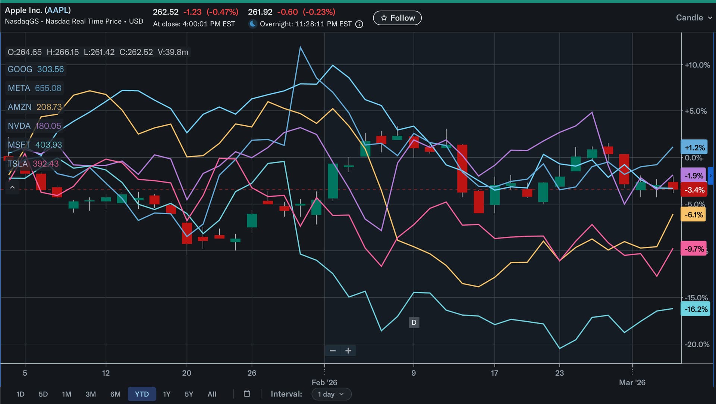Collapse the comparison legend chevron
Viewport: 716px width, 404px height.
click(x=12, y=187)
